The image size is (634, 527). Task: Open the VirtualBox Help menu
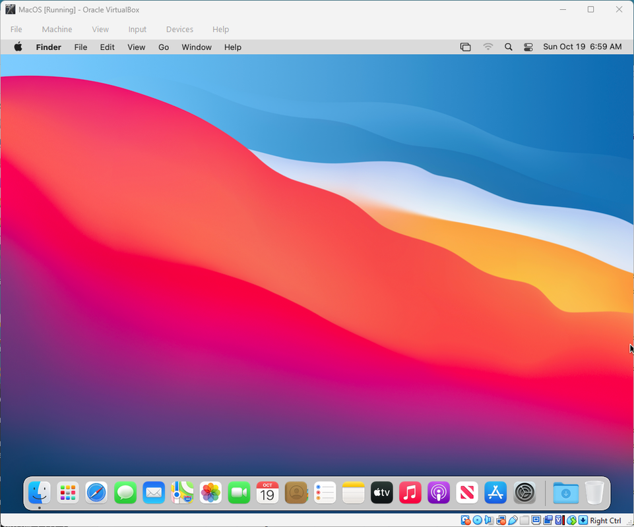pos(221,29)
